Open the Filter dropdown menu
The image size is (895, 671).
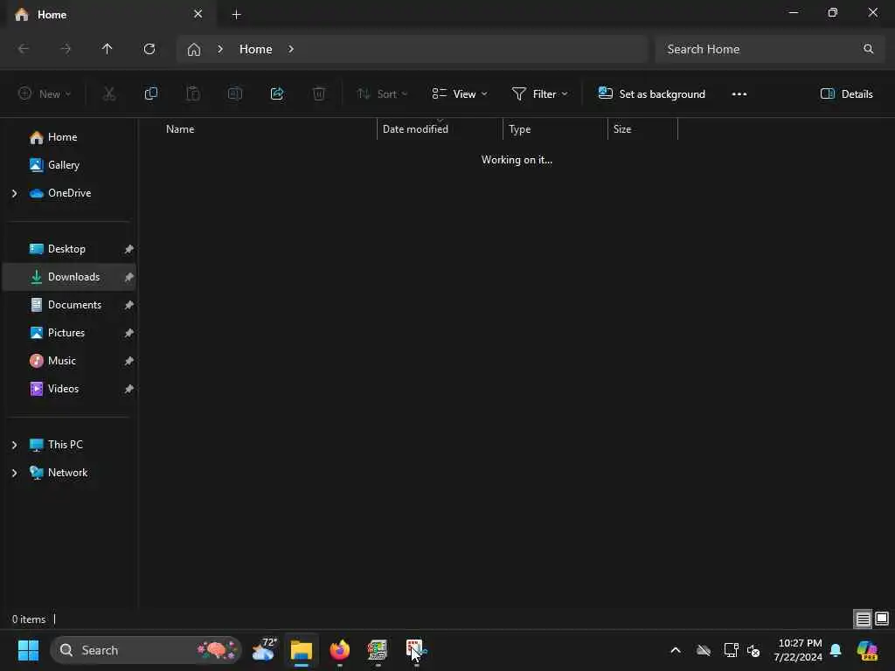click(540, 94)
